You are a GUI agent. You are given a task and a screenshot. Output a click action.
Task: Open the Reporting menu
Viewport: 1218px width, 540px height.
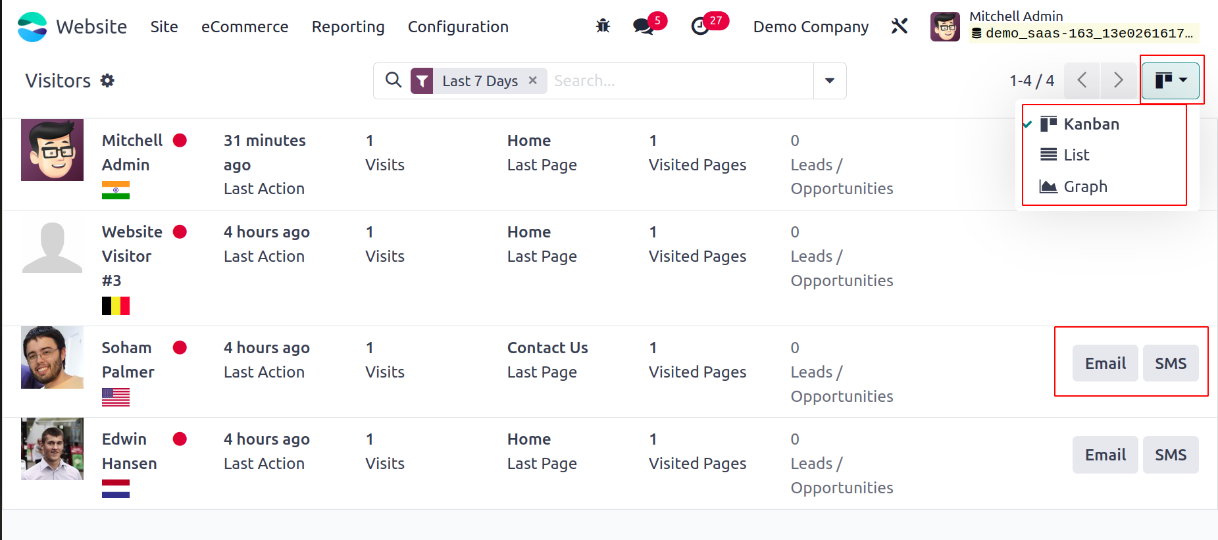(348, 26)
